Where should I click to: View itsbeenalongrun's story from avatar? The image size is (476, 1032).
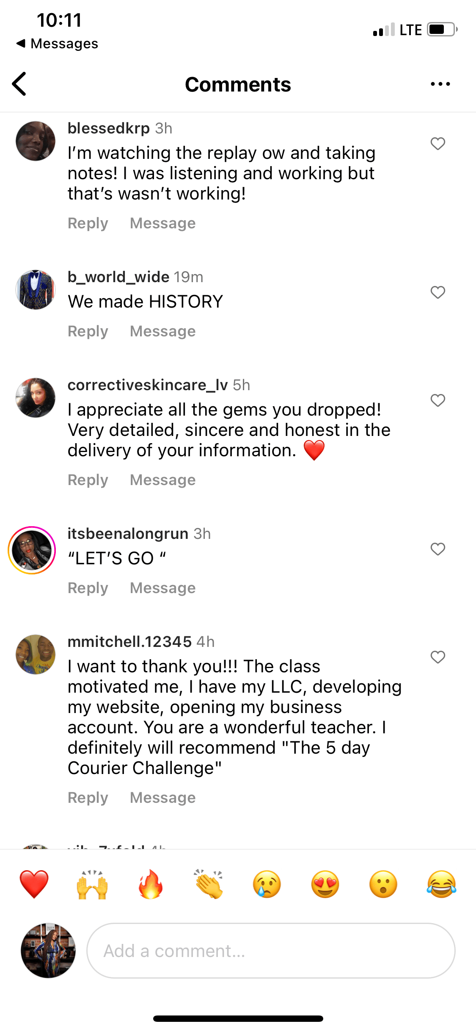pos(32,550)
